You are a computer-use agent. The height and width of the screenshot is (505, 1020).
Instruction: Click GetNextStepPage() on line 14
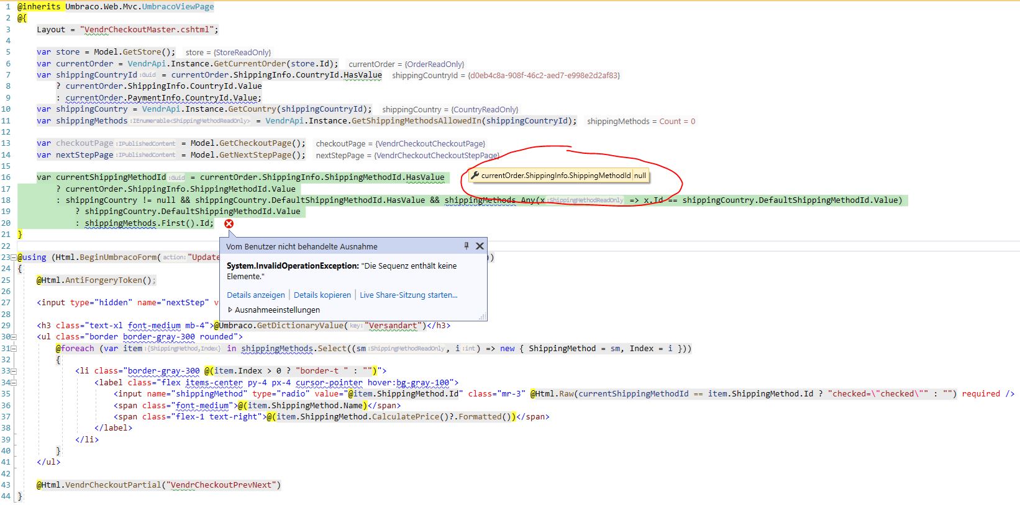tap(262, 155)
